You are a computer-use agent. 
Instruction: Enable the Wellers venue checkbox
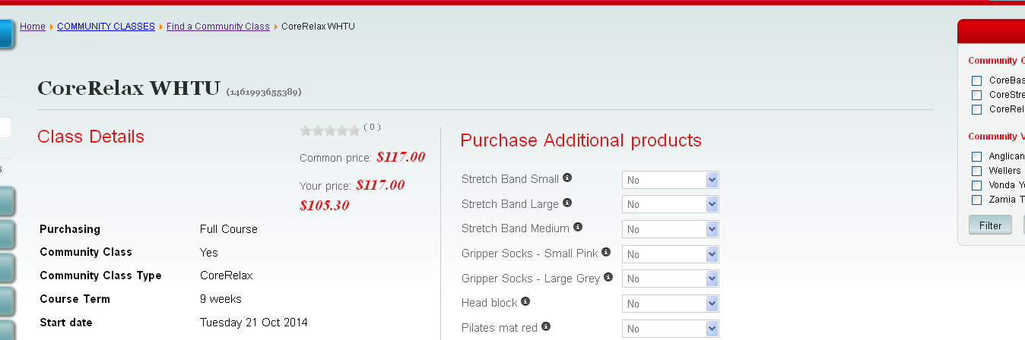[x=977, y=171]
